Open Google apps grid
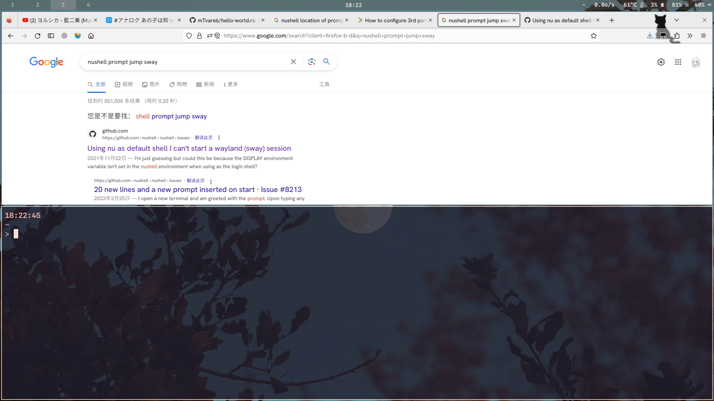714x401 pixels. [x=678, y=62]
